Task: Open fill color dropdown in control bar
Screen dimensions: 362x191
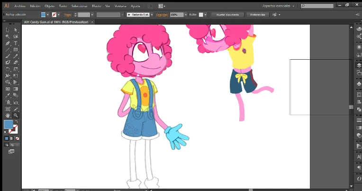Action: point(47,15)
